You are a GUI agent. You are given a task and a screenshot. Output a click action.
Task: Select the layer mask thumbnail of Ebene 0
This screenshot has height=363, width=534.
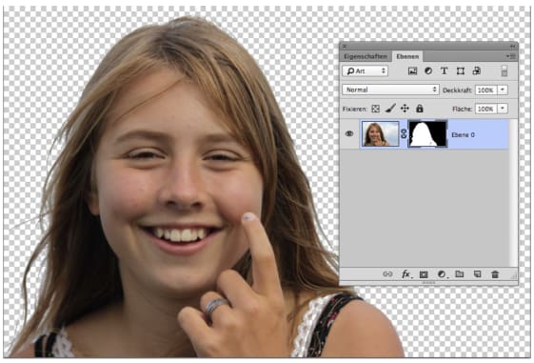(427, 134)
